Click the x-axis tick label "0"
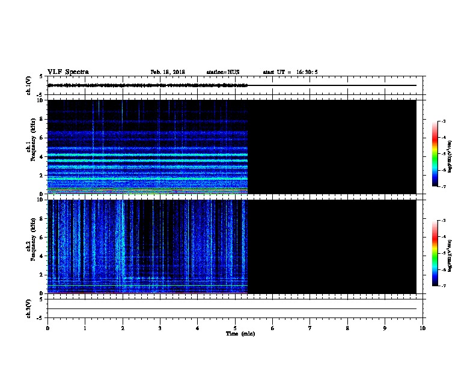The width and height of the screenshot is (476, 368). (x=47, y=328)
